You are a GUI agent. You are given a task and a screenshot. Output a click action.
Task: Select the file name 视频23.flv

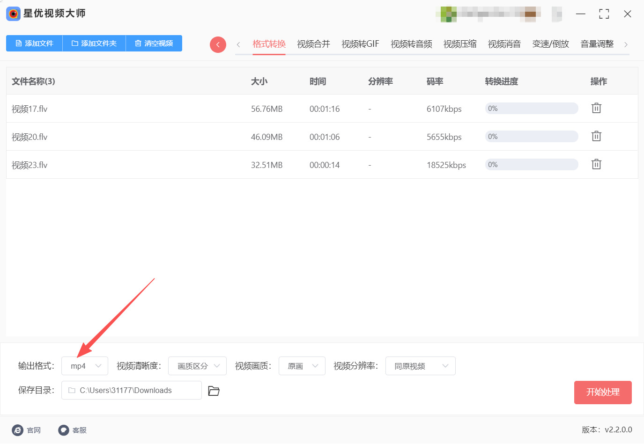click(30, 165)
